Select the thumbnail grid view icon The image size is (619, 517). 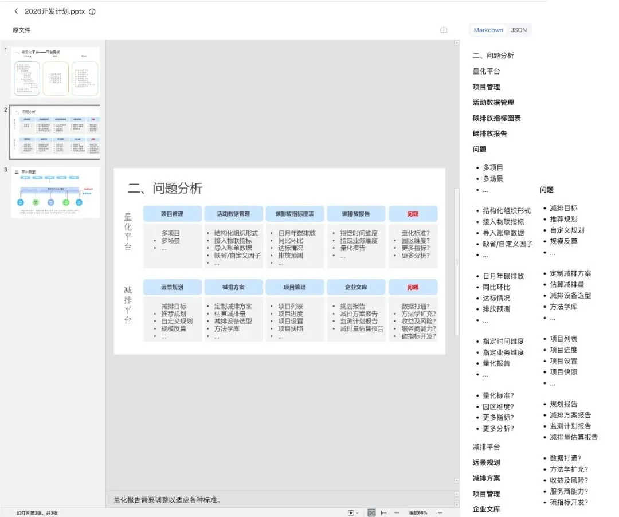[x=371, y=512]
